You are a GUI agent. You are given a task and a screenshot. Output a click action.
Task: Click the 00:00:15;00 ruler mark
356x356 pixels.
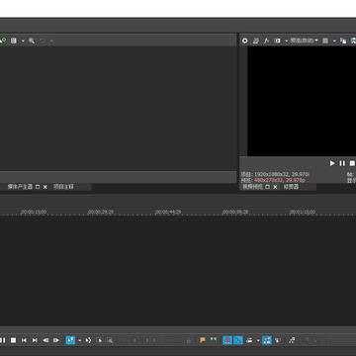(34, 212)
